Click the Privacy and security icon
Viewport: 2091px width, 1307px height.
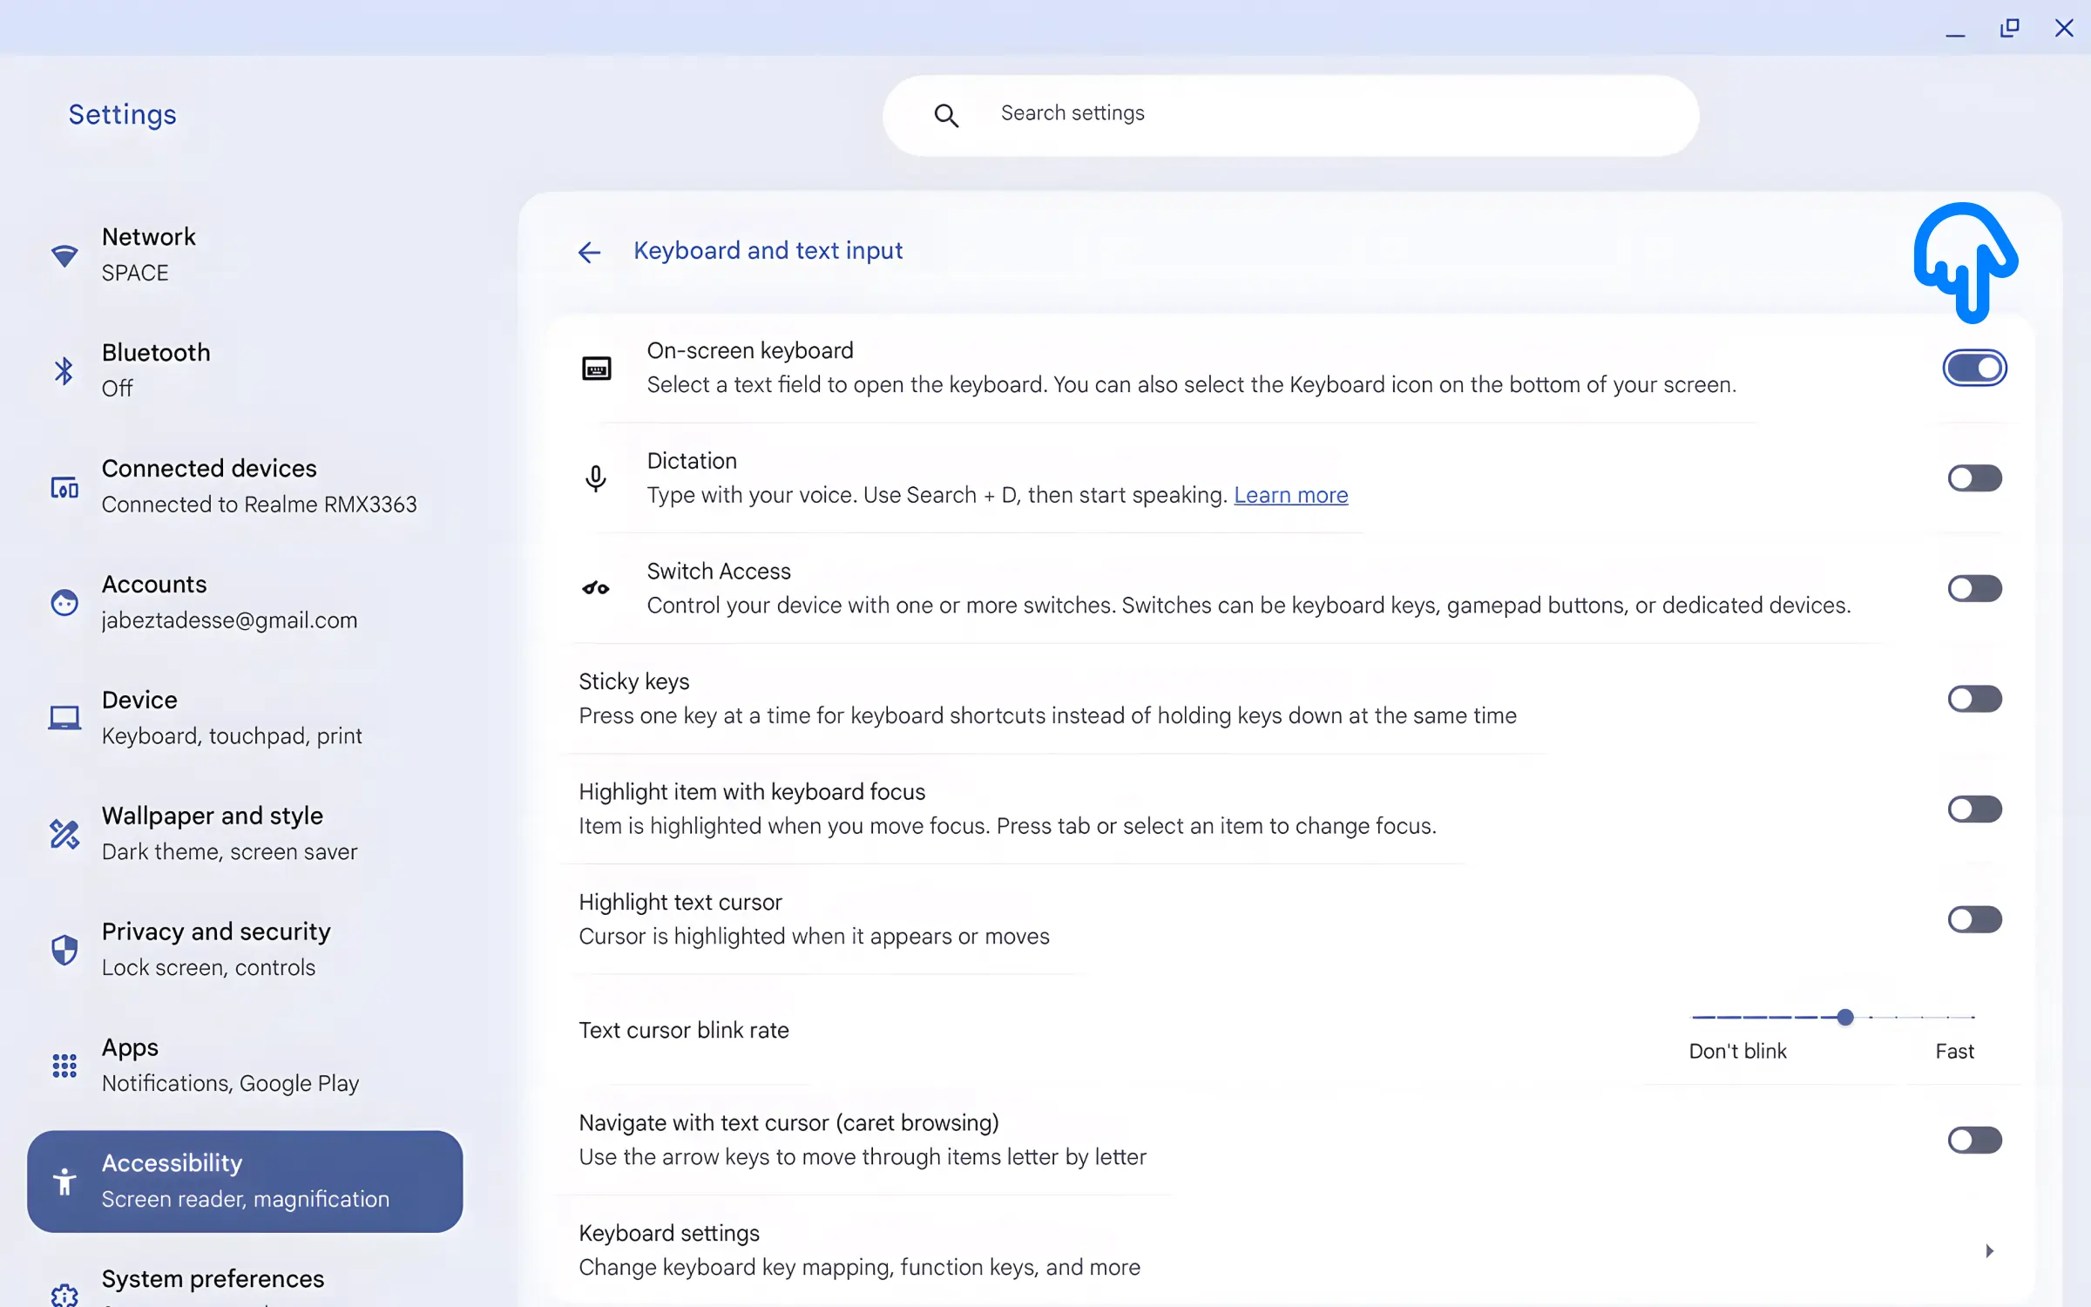(x=64, y=949)
